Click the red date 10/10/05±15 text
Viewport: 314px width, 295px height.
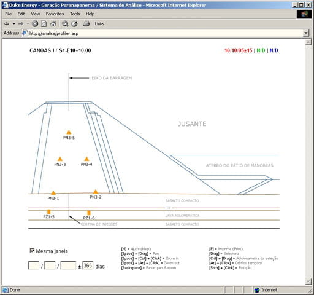[239, 50]
